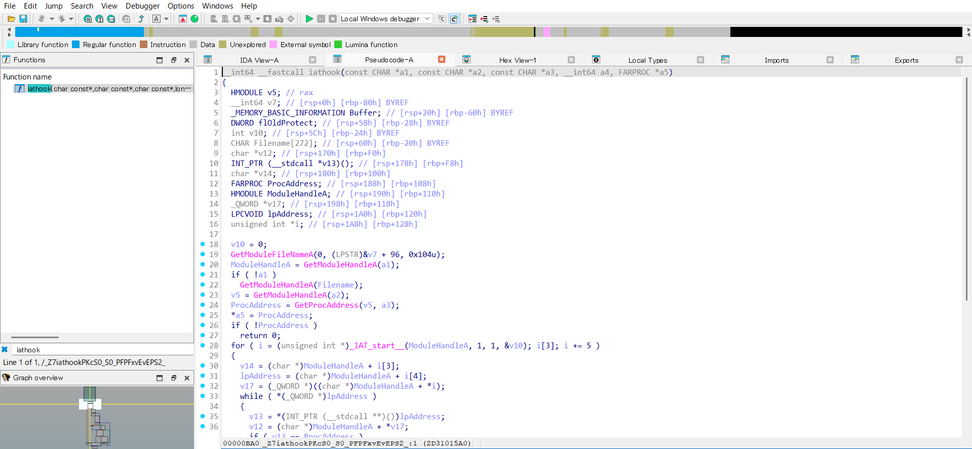Open the Options menu
The height and width of the screenshot is (449, 972).
click(x=181, y=6)
